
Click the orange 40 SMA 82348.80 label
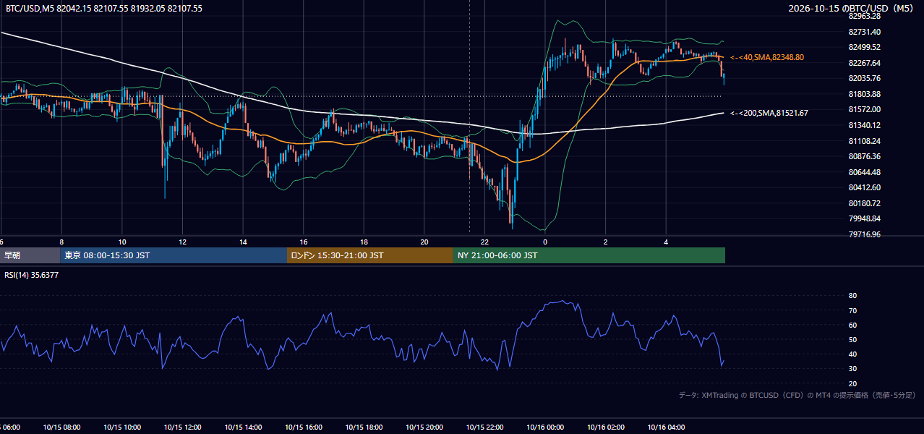click(x=767, y=57)
